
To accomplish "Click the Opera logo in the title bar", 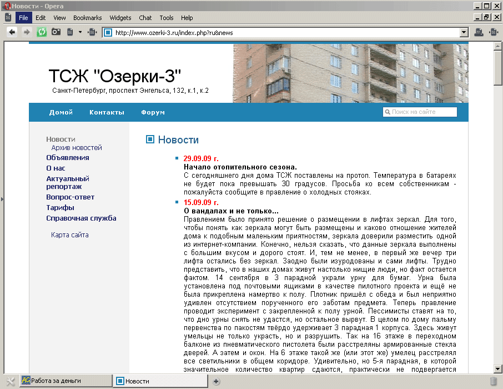I will pyautogui.click(x=8, y=6).
